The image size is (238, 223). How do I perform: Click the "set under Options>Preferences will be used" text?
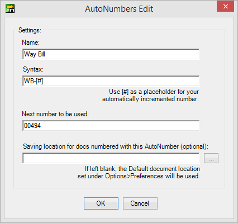point(139,176)
